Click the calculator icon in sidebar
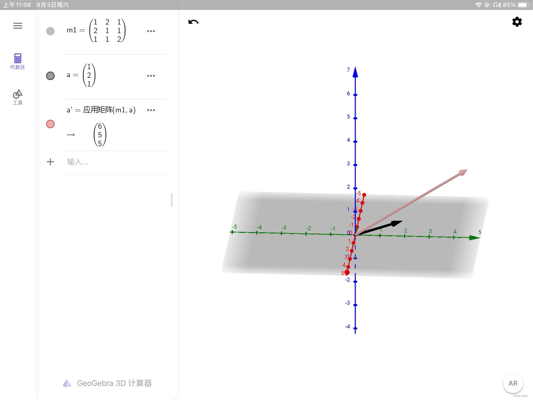Image resolution: width=533 pixels, height=400 pixels. (x=18, y=58)
